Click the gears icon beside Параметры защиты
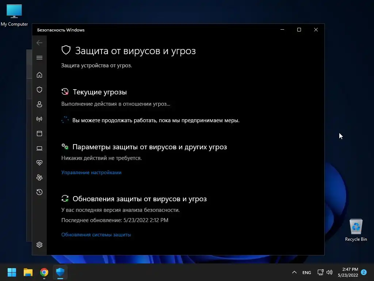The height and width of the screenshot is (281, 374). tap(65, 146)
